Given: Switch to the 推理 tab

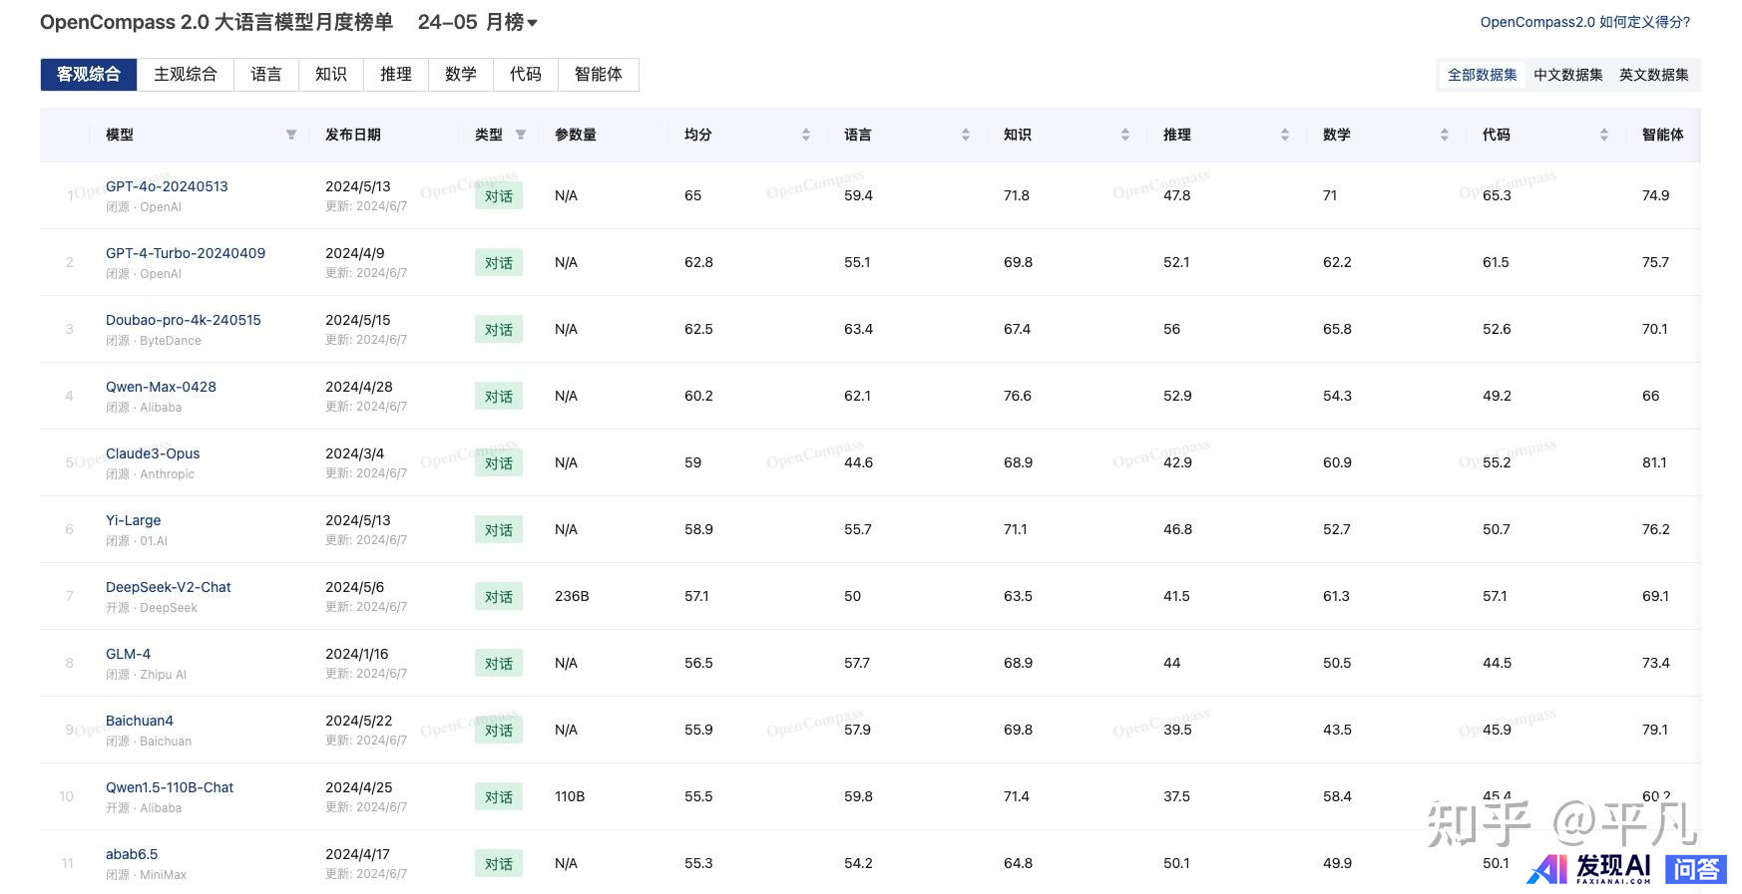Looking at the screenshot, I should [396, 75].
